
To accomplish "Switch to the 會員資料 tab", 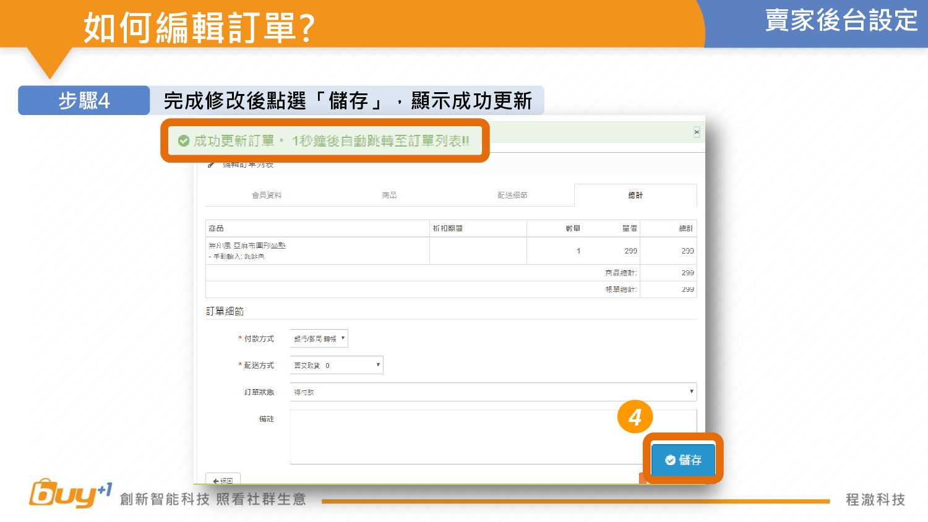I will point(267,195).
